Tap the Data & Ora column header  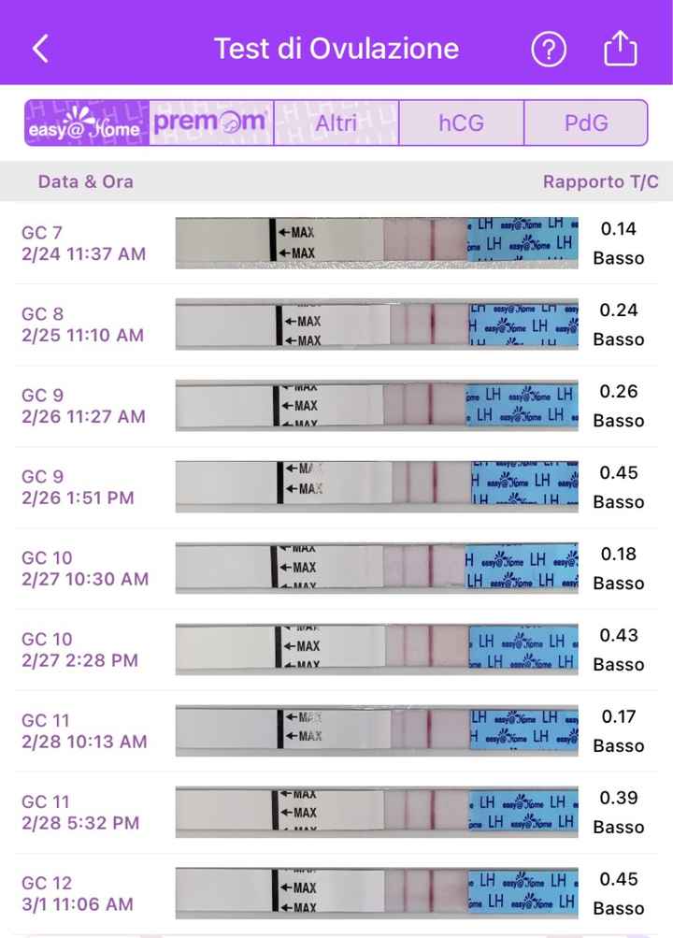(85, 181)
